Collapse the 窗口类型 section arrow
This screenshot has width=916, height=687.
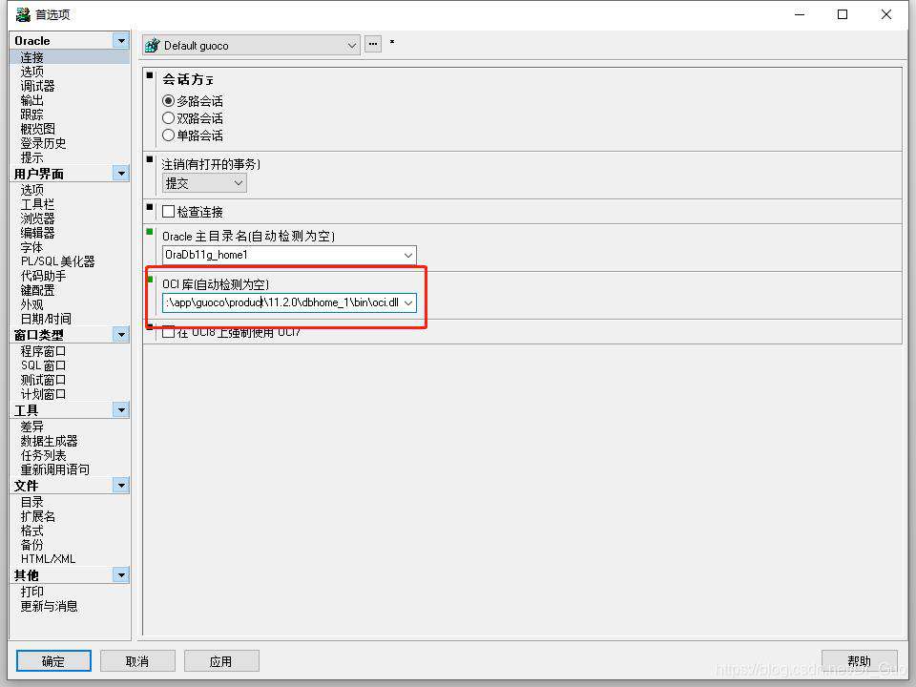tap(121, 334)
